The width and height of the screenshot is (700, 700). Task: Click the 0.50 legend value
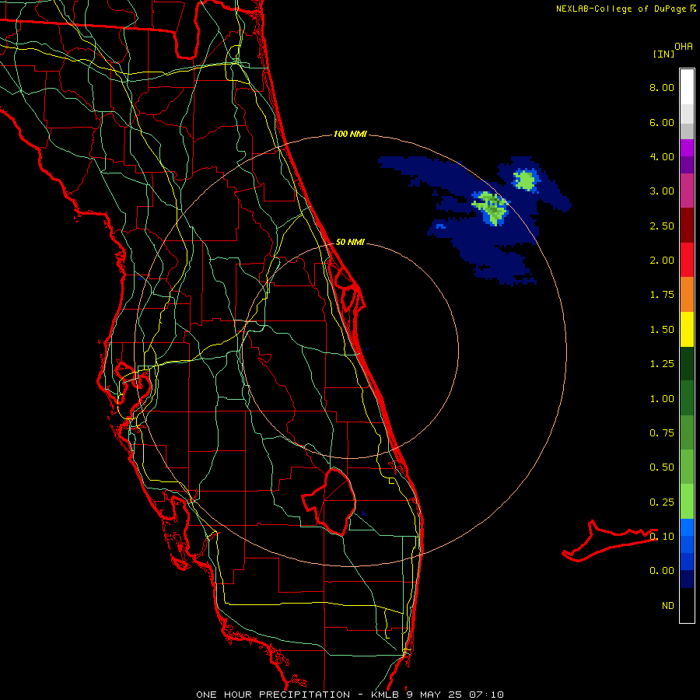[662, 467]
